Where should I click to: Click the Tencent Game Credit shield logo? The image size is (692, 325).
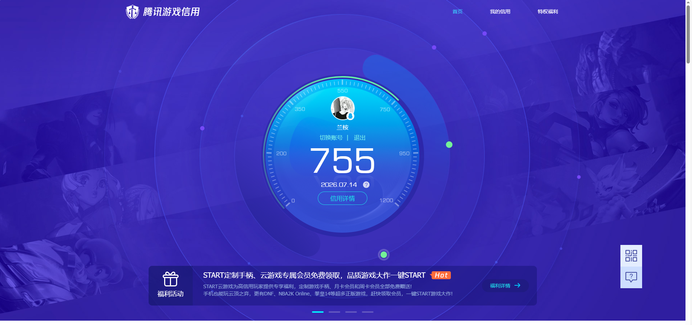click(x=132, y=12)
